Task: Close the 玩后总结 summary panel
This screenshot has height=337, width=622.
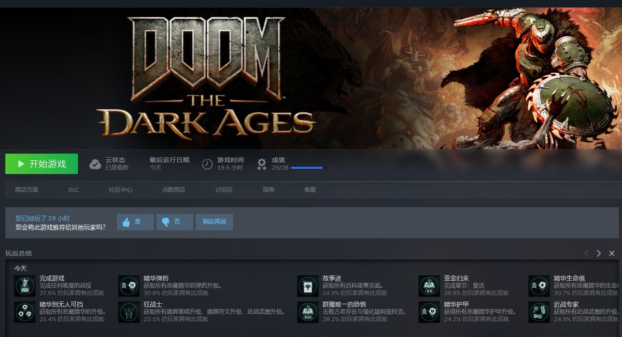Action: [612, 254]
